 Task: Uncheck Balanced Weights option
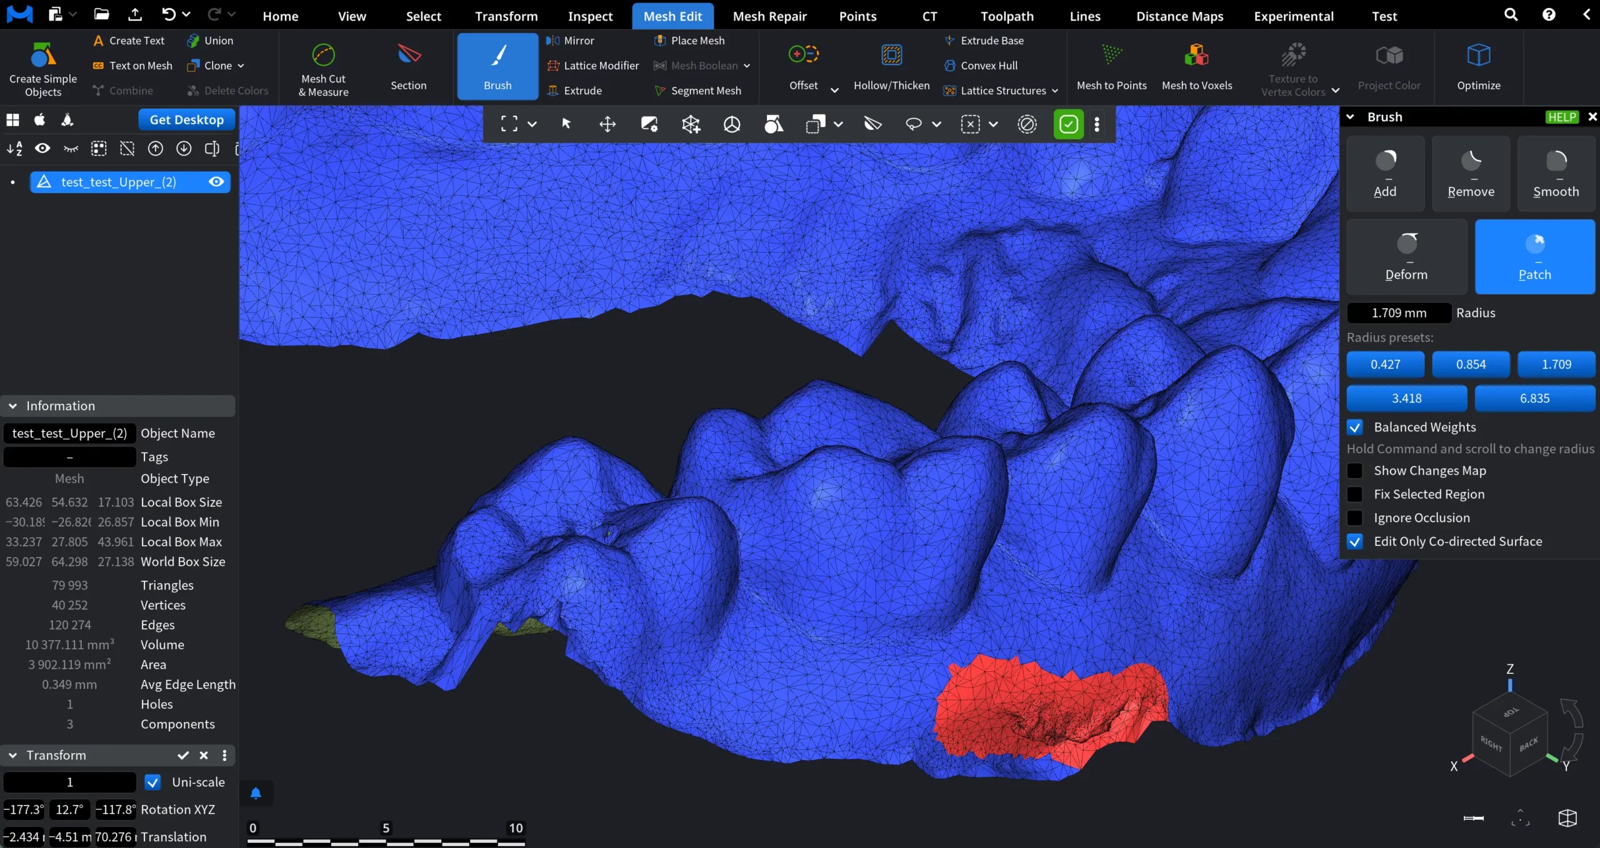coord(1354,427)
